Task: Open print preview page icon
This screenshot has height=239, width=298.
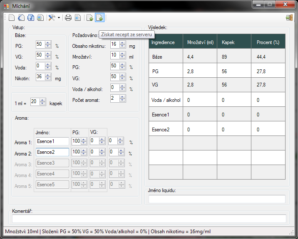Action: [x=78, y=17]
